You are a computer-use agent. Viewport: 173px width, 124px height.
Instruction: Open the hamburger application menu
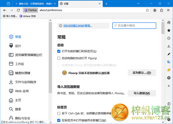point(168,10)
